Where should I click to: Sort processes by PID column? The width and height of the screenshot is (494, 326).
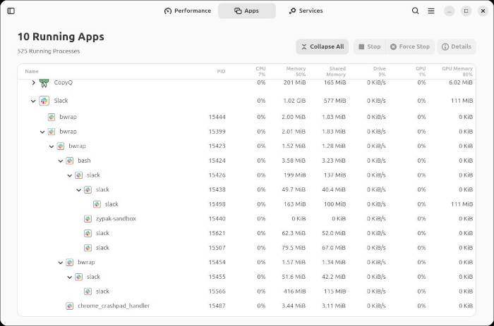[x=221, y=71]
